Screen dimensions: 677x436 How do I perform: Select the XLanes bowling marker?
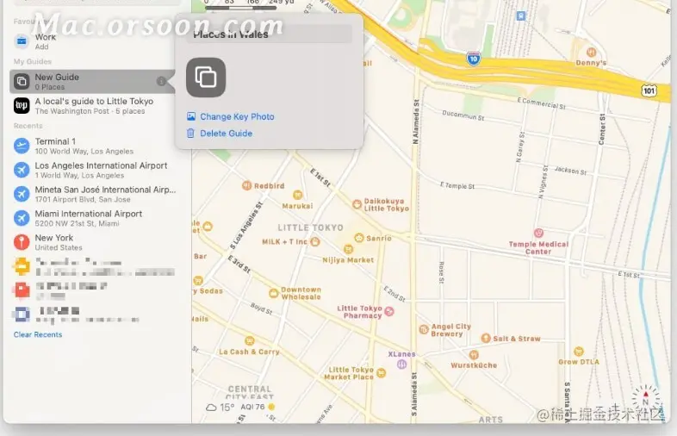(x=401, y=364)
